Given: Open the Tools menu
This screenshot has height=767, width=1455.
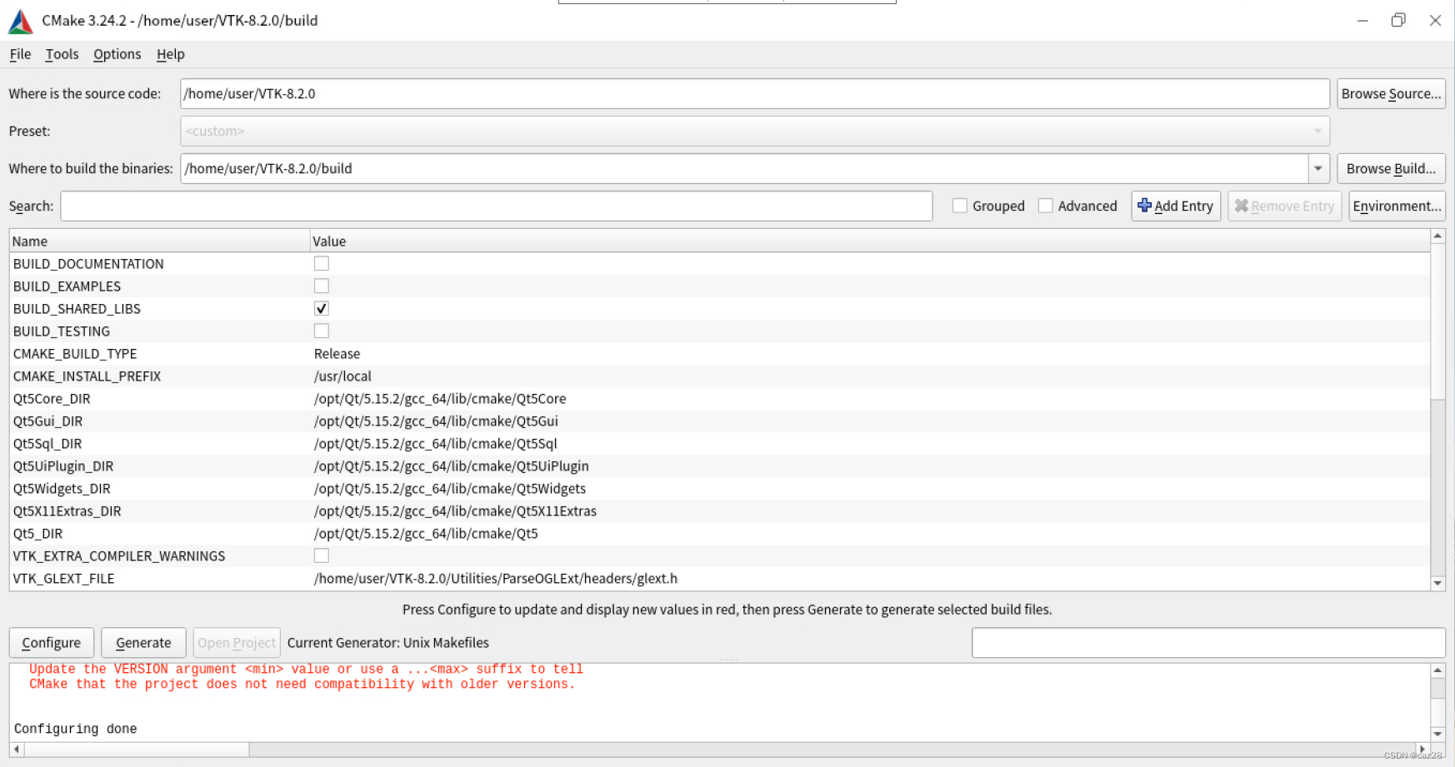Looking at the screenshot, I should (62, 54).
